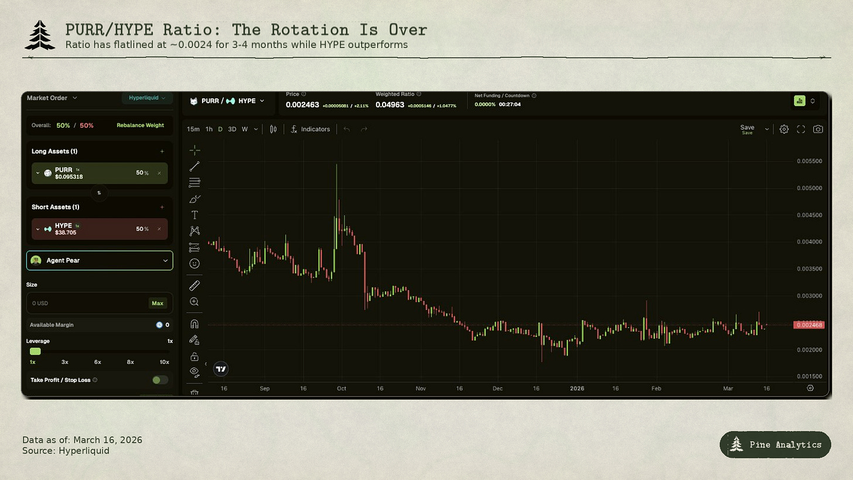The image size is (853, 480).
Task: Select the 10x leverage mark
Action: 164,362
